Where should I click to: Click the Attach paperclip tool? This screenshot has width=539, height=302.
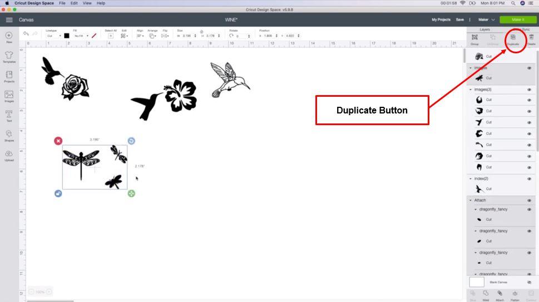click(x=500, y=294)
